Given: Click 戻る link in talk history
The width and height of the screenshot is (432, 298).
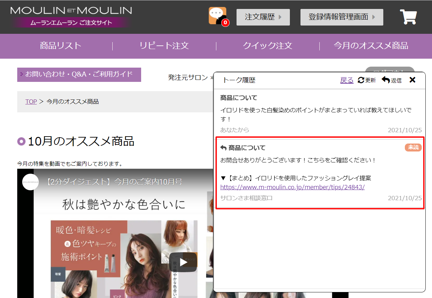Looking at the screenshot, I should (x=347, y=80).
